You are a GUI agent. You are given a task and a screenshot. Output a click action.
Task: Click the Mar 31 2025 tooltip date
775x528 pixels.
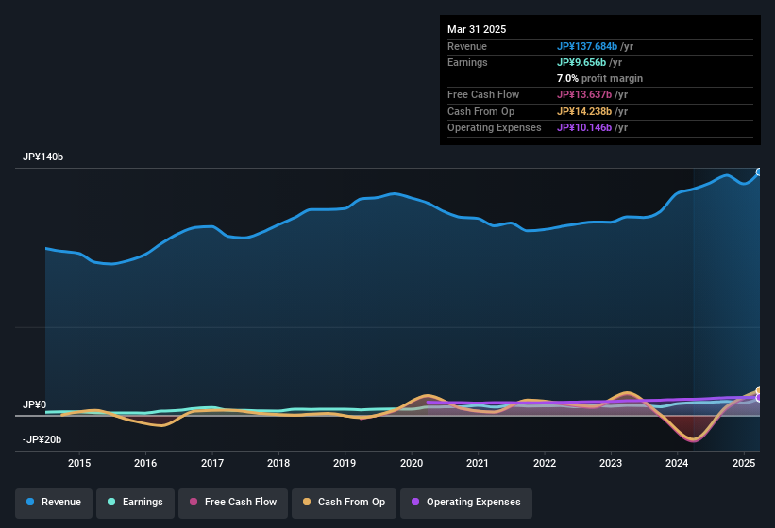[x=477, y=29]
